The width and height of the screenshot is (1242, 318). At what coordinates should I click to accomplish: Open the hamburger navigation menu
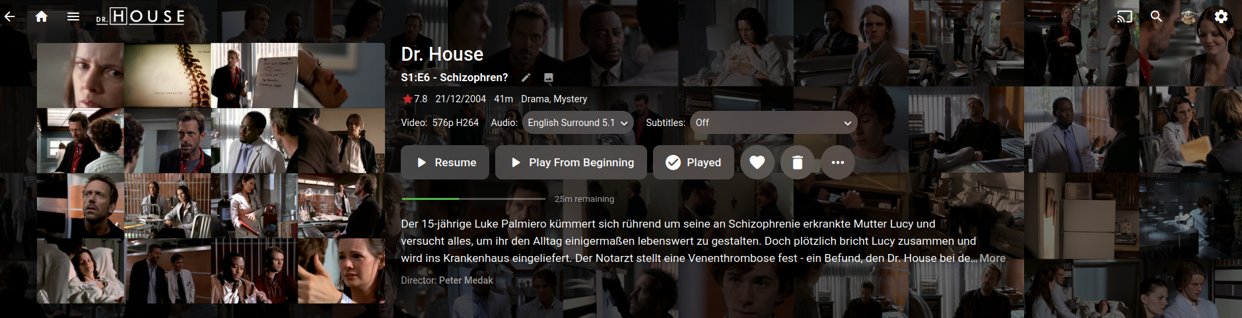pos(73,16)
